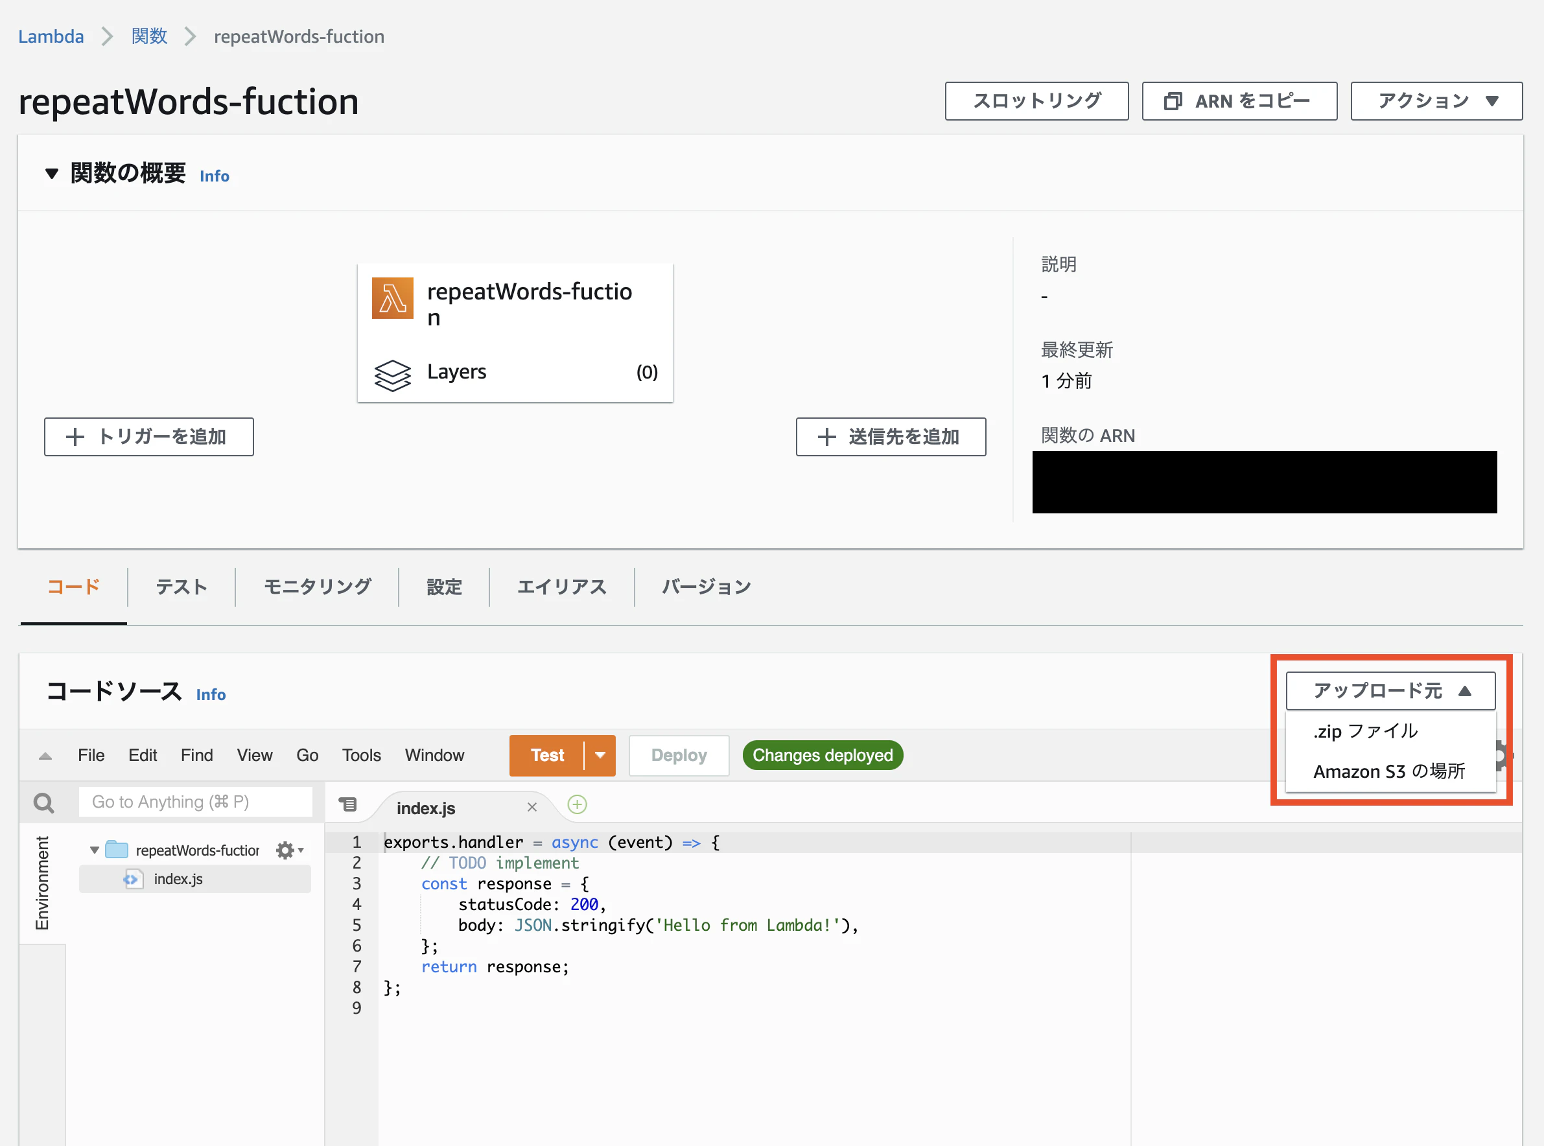Image resolution: width=1544 pixels, height=1146 pixels.
Task: Open Info link next to 関数の概要
Action: coord(215,176)
